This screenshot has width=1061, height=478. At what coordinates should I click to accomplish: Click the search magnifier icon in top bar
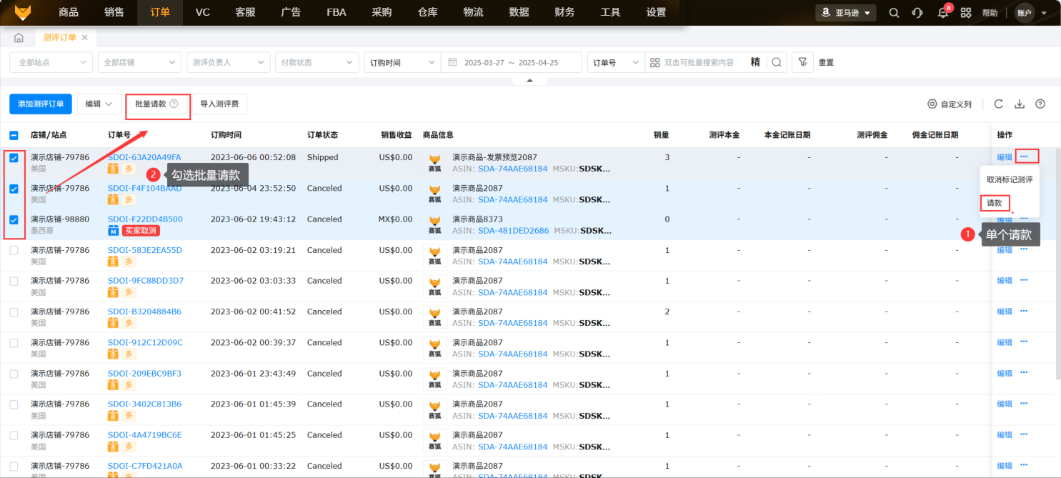pos(894,13)
